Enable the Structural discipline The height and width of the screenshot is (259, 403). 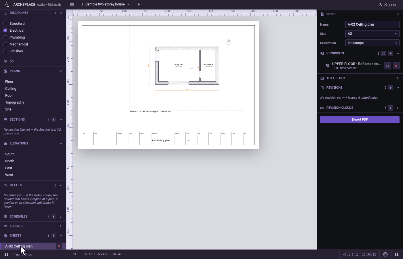(5, 24)
